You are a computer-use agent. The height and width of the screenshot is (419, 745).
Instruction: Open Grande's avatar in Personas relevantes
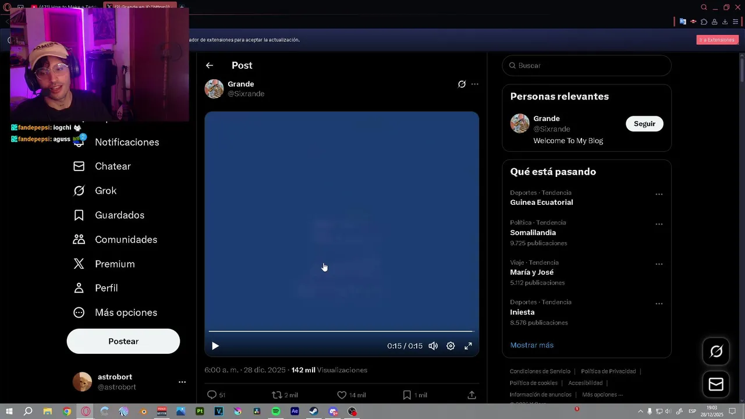[x=520, y=123]
